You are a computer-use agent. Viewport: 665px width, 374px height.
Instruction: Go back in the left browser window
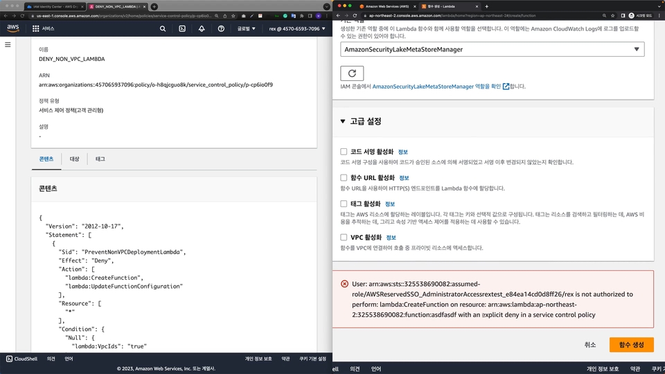tap(6, 16)
